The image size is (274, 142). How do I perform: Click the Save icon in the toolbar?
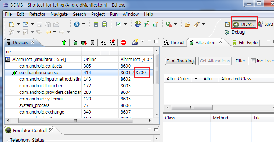tap(39, 24)
